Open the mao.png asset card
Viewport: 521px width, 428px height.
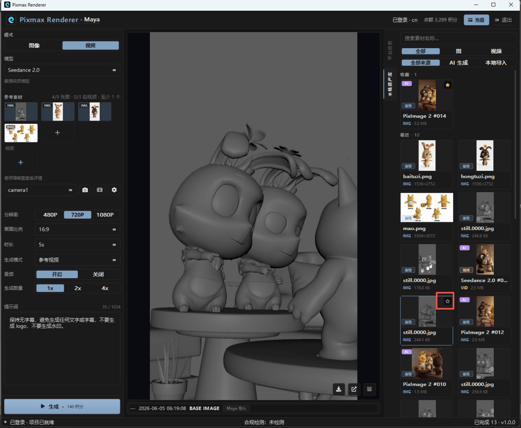pos(427,216)
